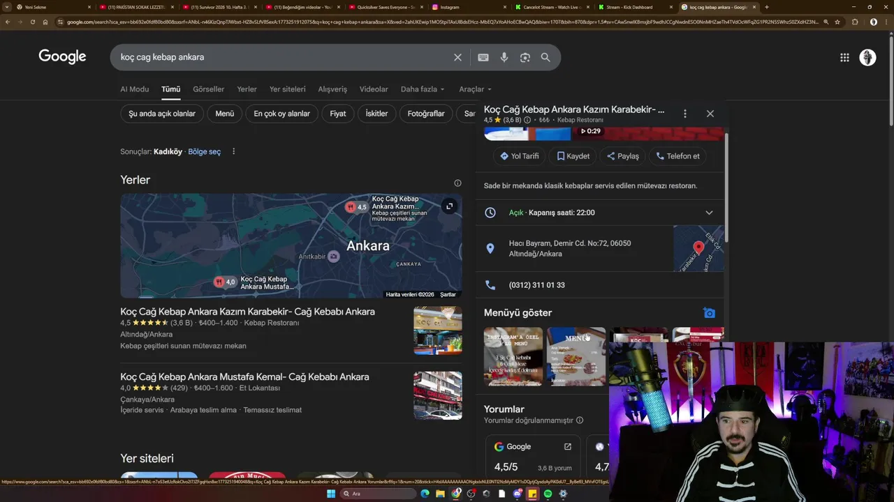
Task: Toggle the Menü filter chip
Action: click(x=225, y=114)
